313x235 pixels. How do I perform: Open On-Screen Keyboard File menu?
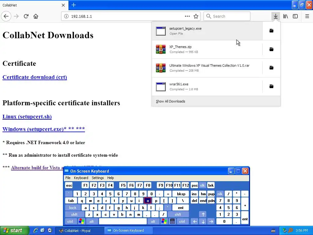coord(68,178)
